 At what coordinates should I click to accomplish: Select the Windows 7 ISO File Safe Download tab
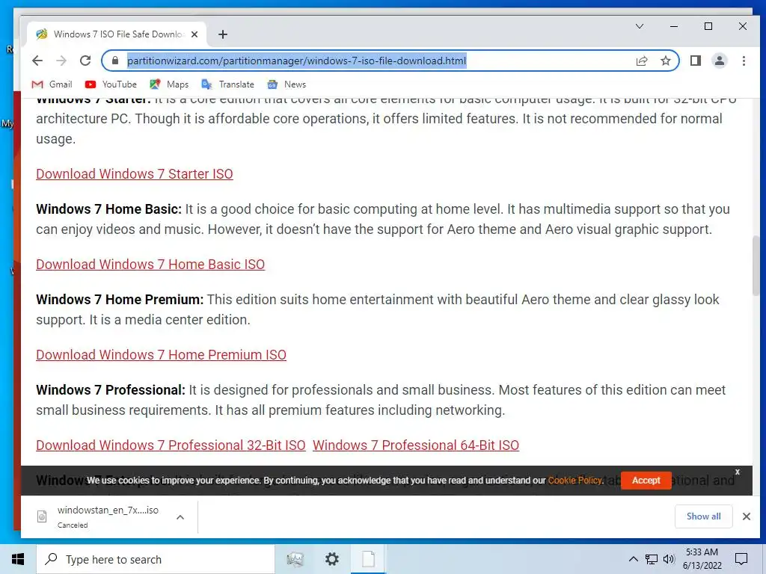116,34
